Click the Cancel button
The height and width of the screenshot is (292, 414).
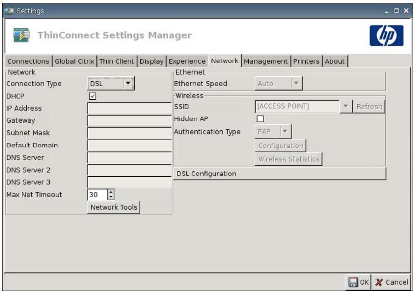pyautogui.click(x=391, y=282)
